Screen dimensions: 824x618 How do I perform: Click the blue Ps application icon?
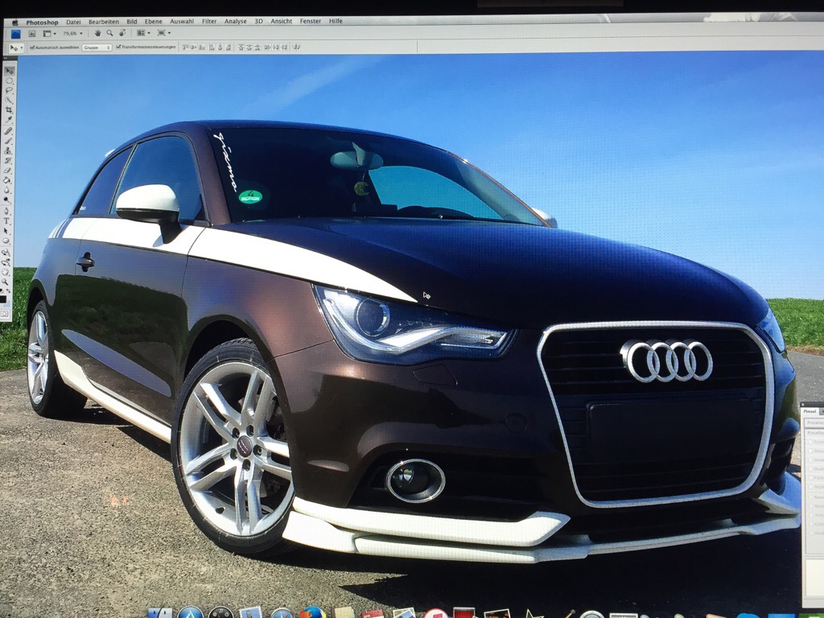tap(16, 34)
